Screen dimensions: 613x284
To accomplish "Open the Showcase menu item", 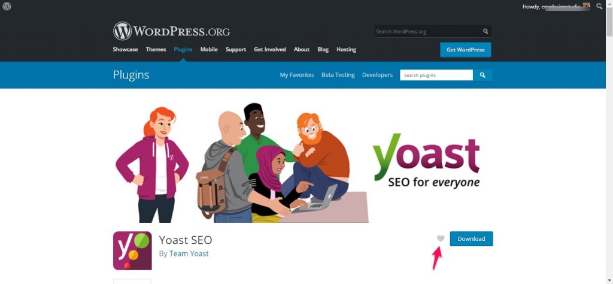I will (125, 49).
